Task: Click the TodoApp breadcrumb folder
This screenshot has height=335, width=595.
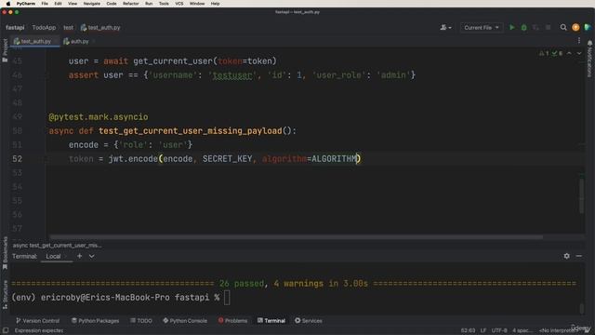Action: click(44, 27)
